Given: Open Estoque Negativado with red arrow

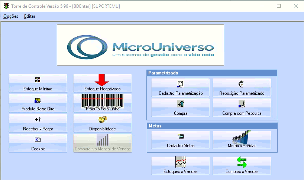Looking at the screenshot, I should tap(102, 83).
